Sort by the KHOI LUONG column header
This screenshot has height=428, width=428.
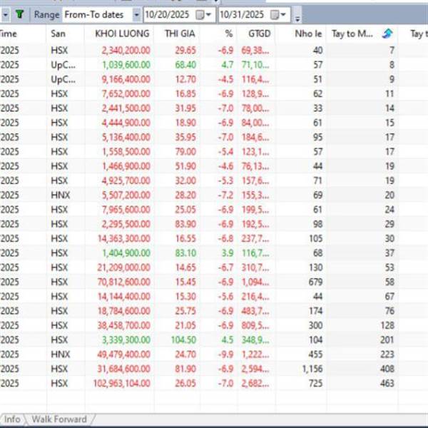tap(120, 34)
